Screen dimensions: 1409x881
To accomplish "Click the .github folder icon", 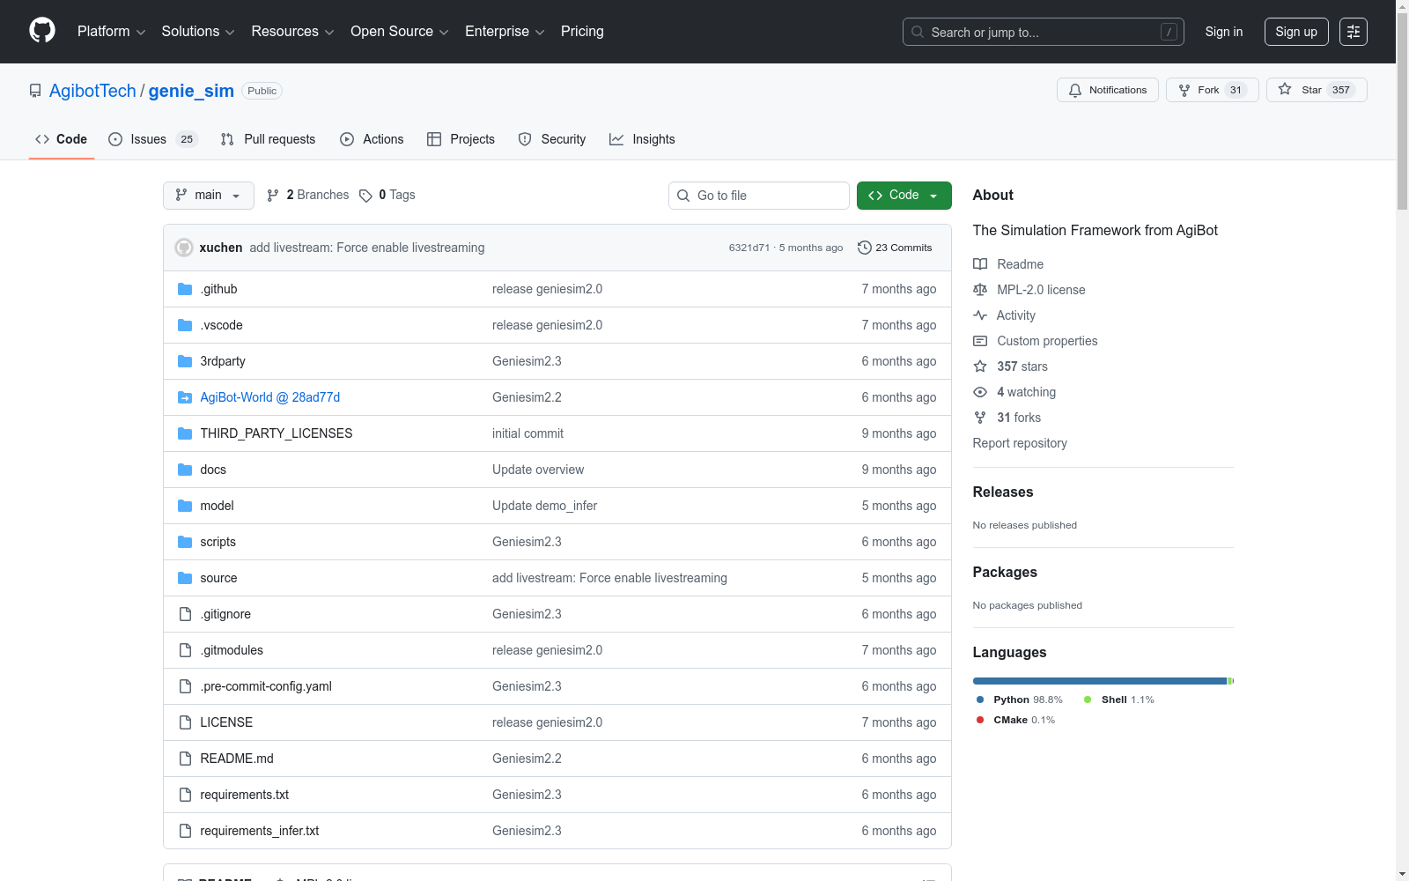I will [x=185, y=289].
